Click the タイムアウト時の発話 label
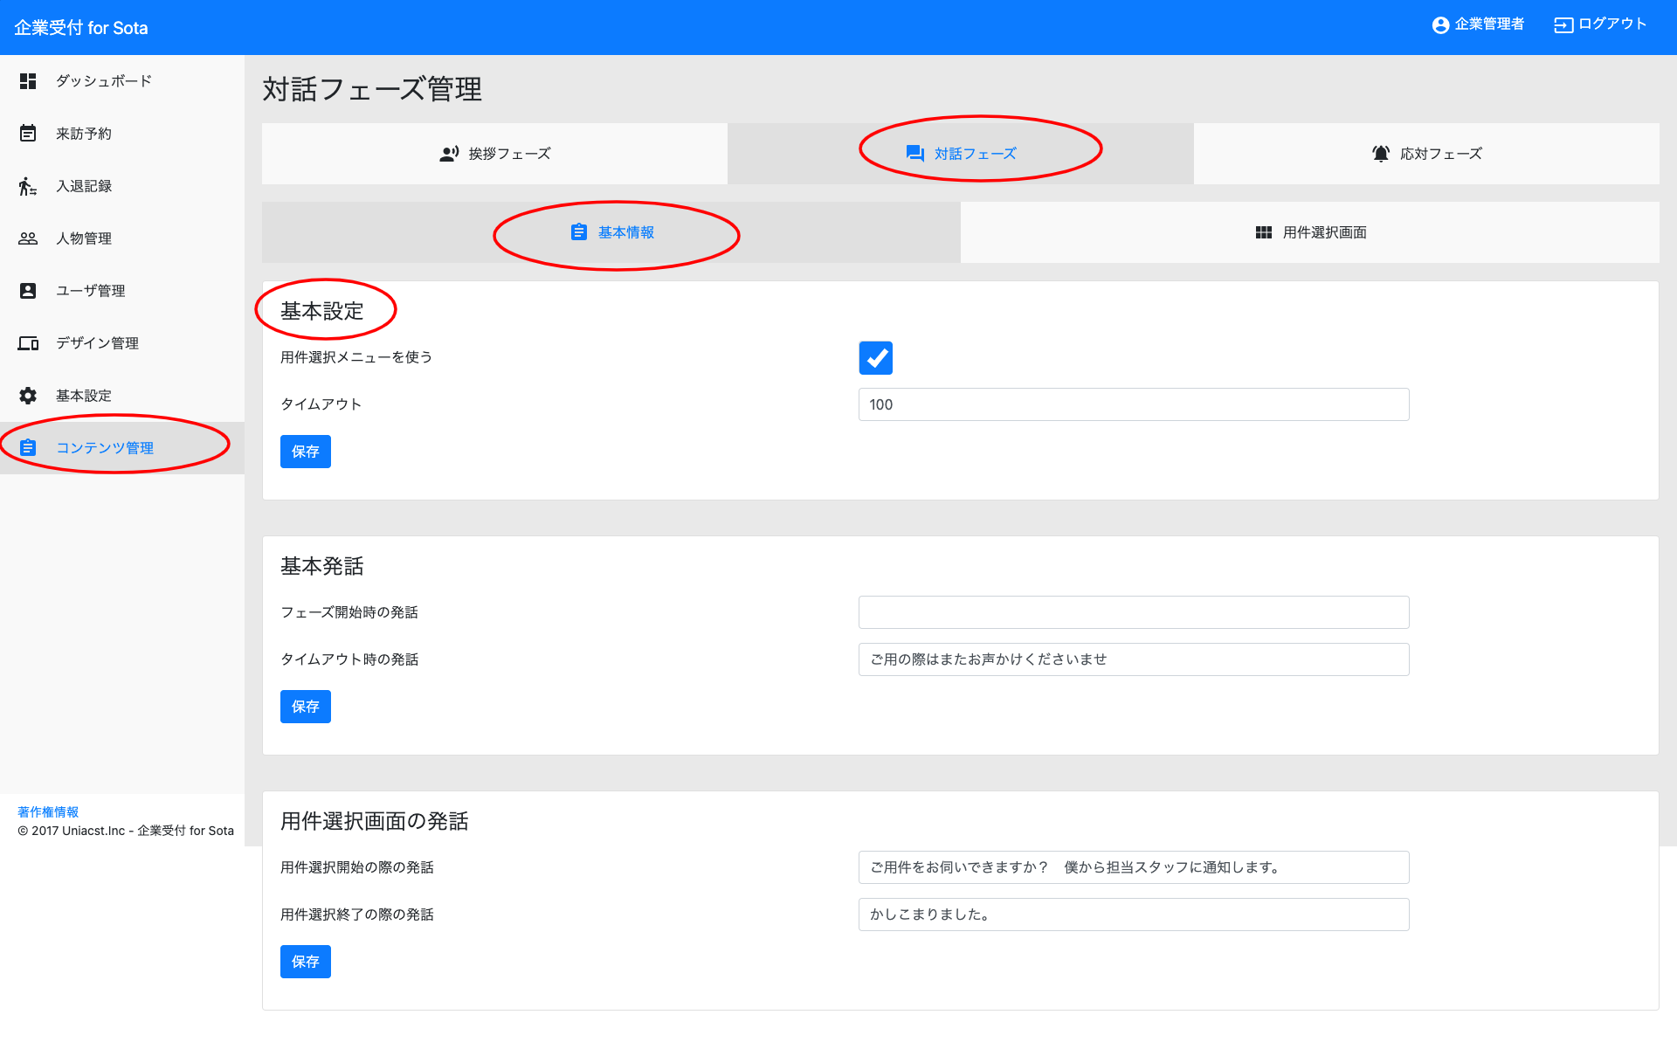 point(349,659)
